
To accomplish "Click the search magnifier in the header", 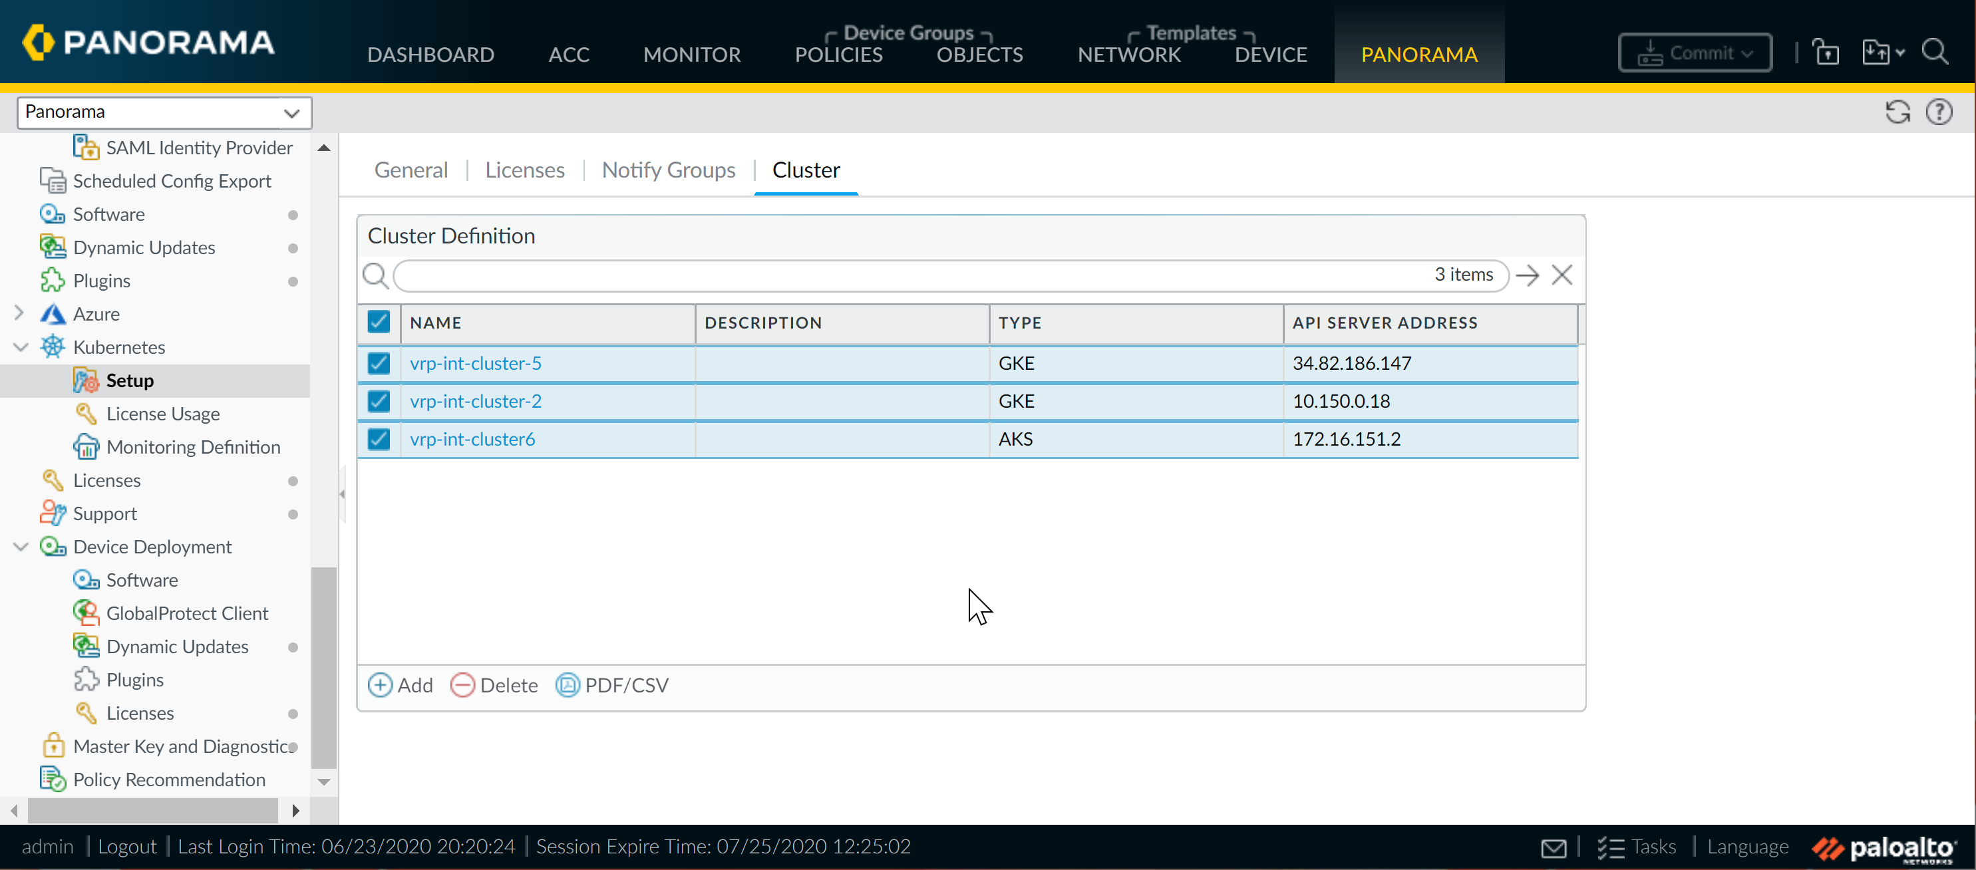I will 1935,53.
